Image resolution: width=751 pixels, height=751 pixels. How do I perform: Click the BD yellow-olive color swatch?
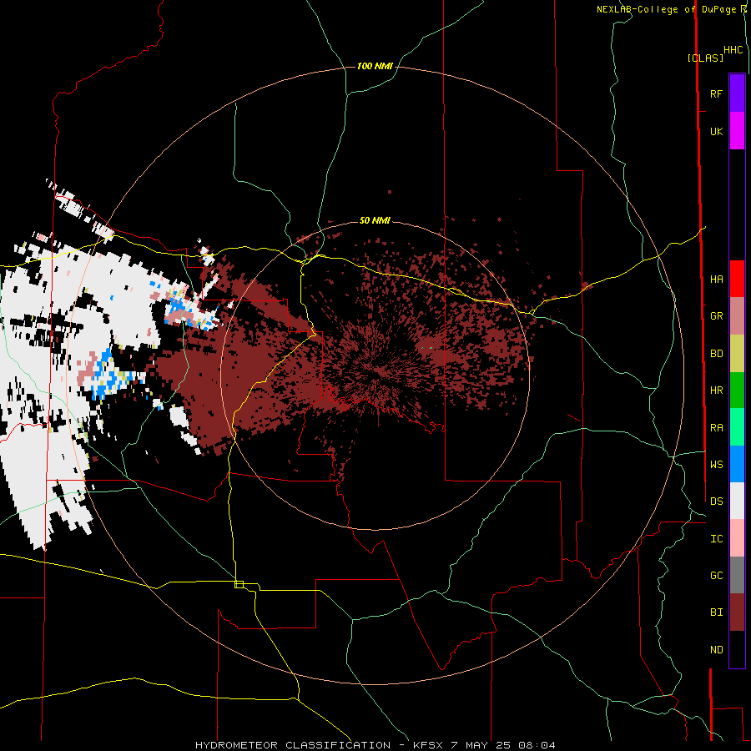click(x=737, y=354)
